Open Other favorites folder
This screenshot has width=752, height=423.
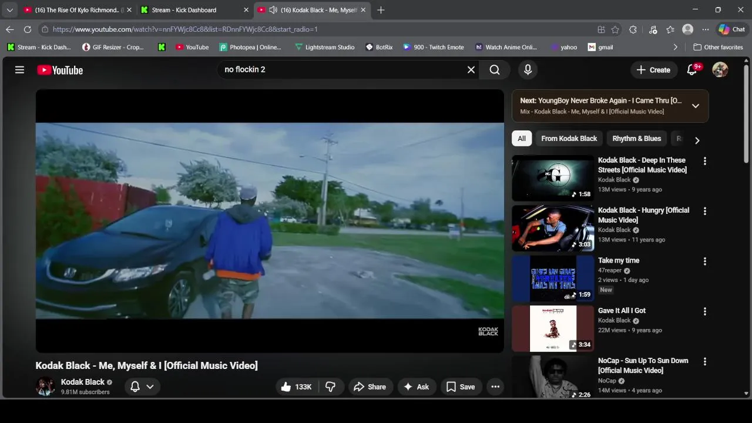(x=718, y=47)
